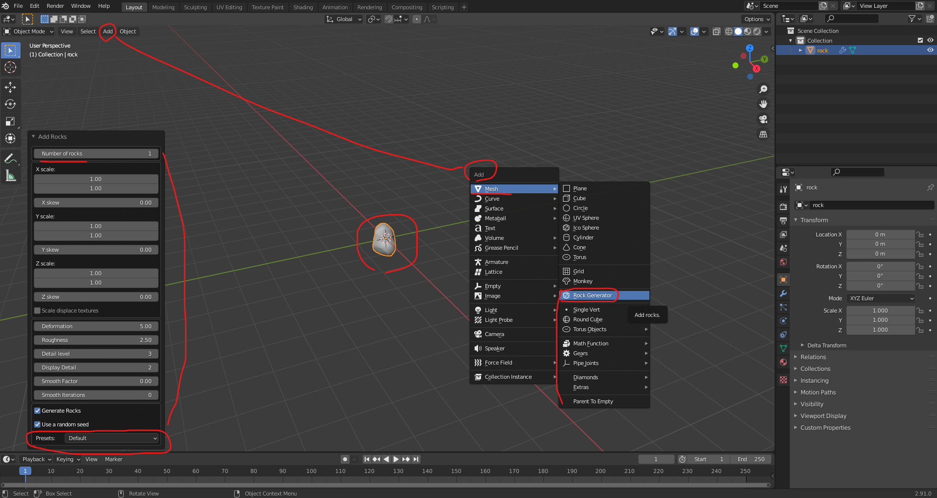Open rotation Mode XYZ Euler dropdown

(882, 298)
